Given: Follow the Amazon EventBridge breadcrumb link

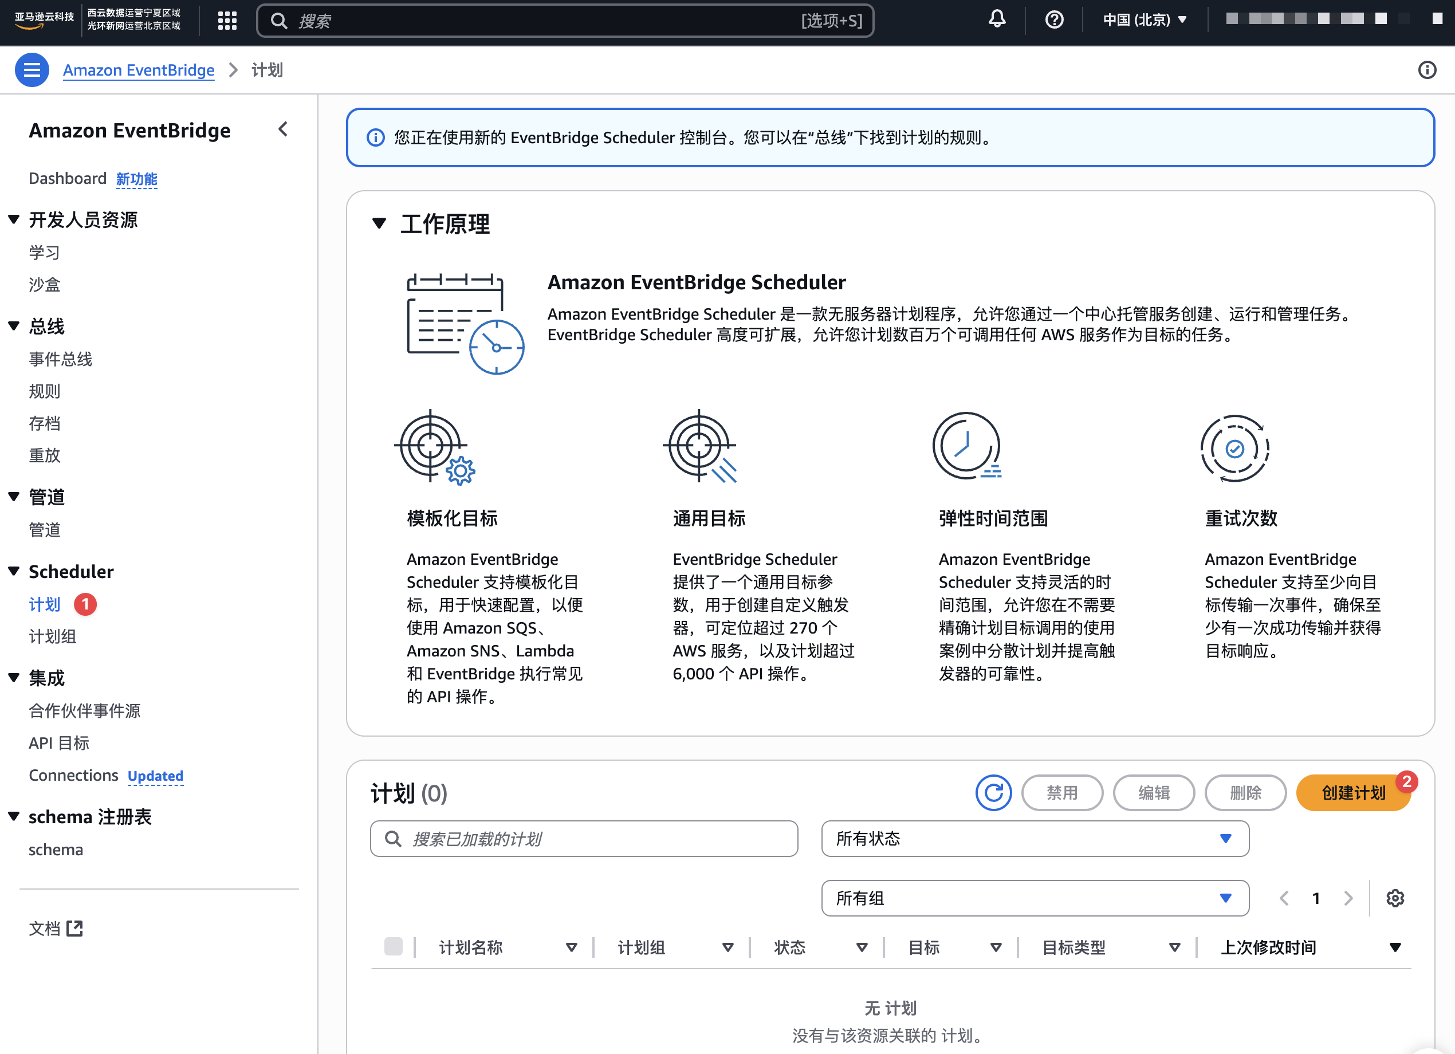Looking at the screenshot, I should (x=139, y=70).
